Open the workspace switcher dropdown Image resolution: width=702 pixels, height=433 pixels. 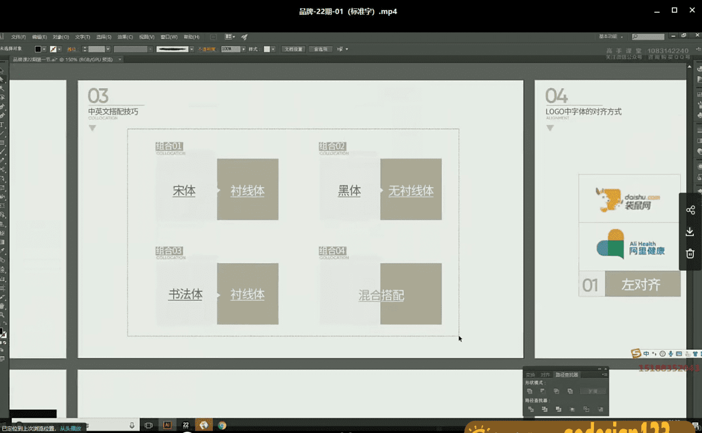point(610,37)
